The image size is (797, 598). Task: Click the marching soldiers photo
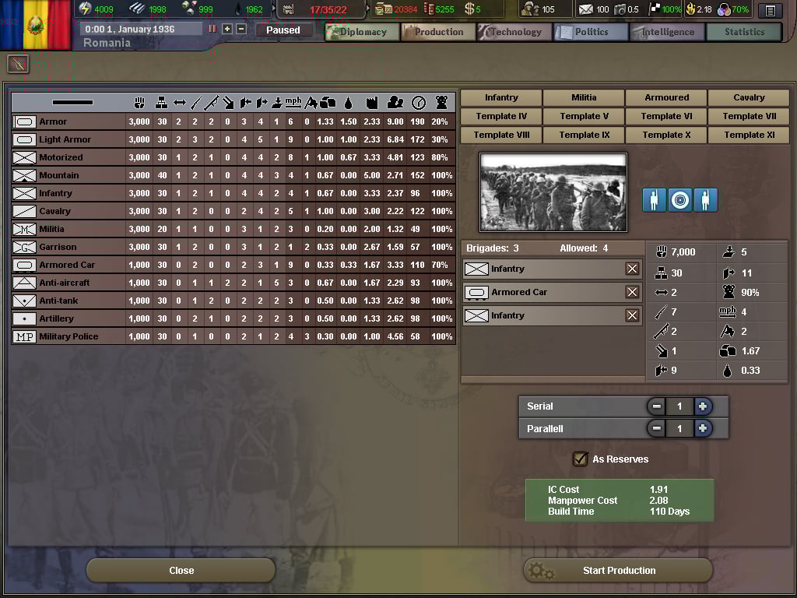tap(553, 192)
